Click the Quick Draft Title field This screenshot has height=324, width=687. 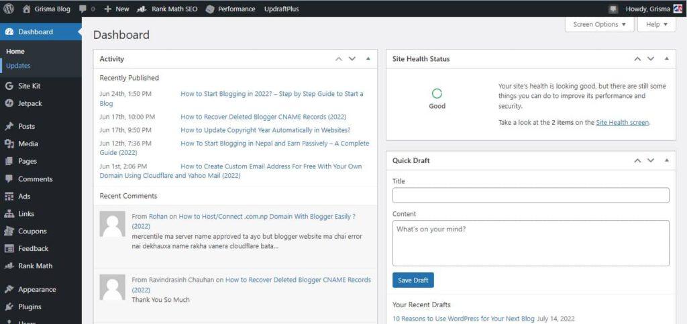531,195
